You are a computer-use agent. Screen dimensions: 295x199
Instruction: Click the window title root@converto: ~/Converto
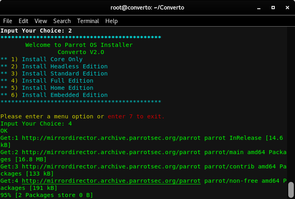147,8
